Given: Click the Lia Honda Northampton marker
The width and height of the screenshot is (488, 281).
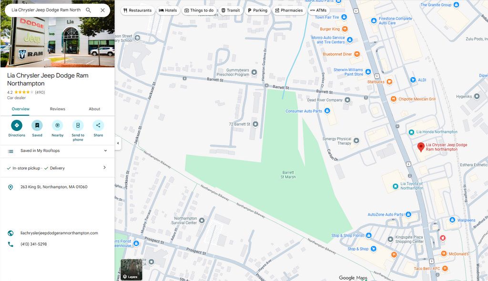Looking at the screenshot, I should point(411,132).
